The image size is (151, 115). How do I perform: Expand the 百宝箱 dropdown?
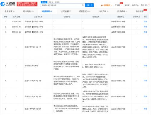click(x=118, y=5)
